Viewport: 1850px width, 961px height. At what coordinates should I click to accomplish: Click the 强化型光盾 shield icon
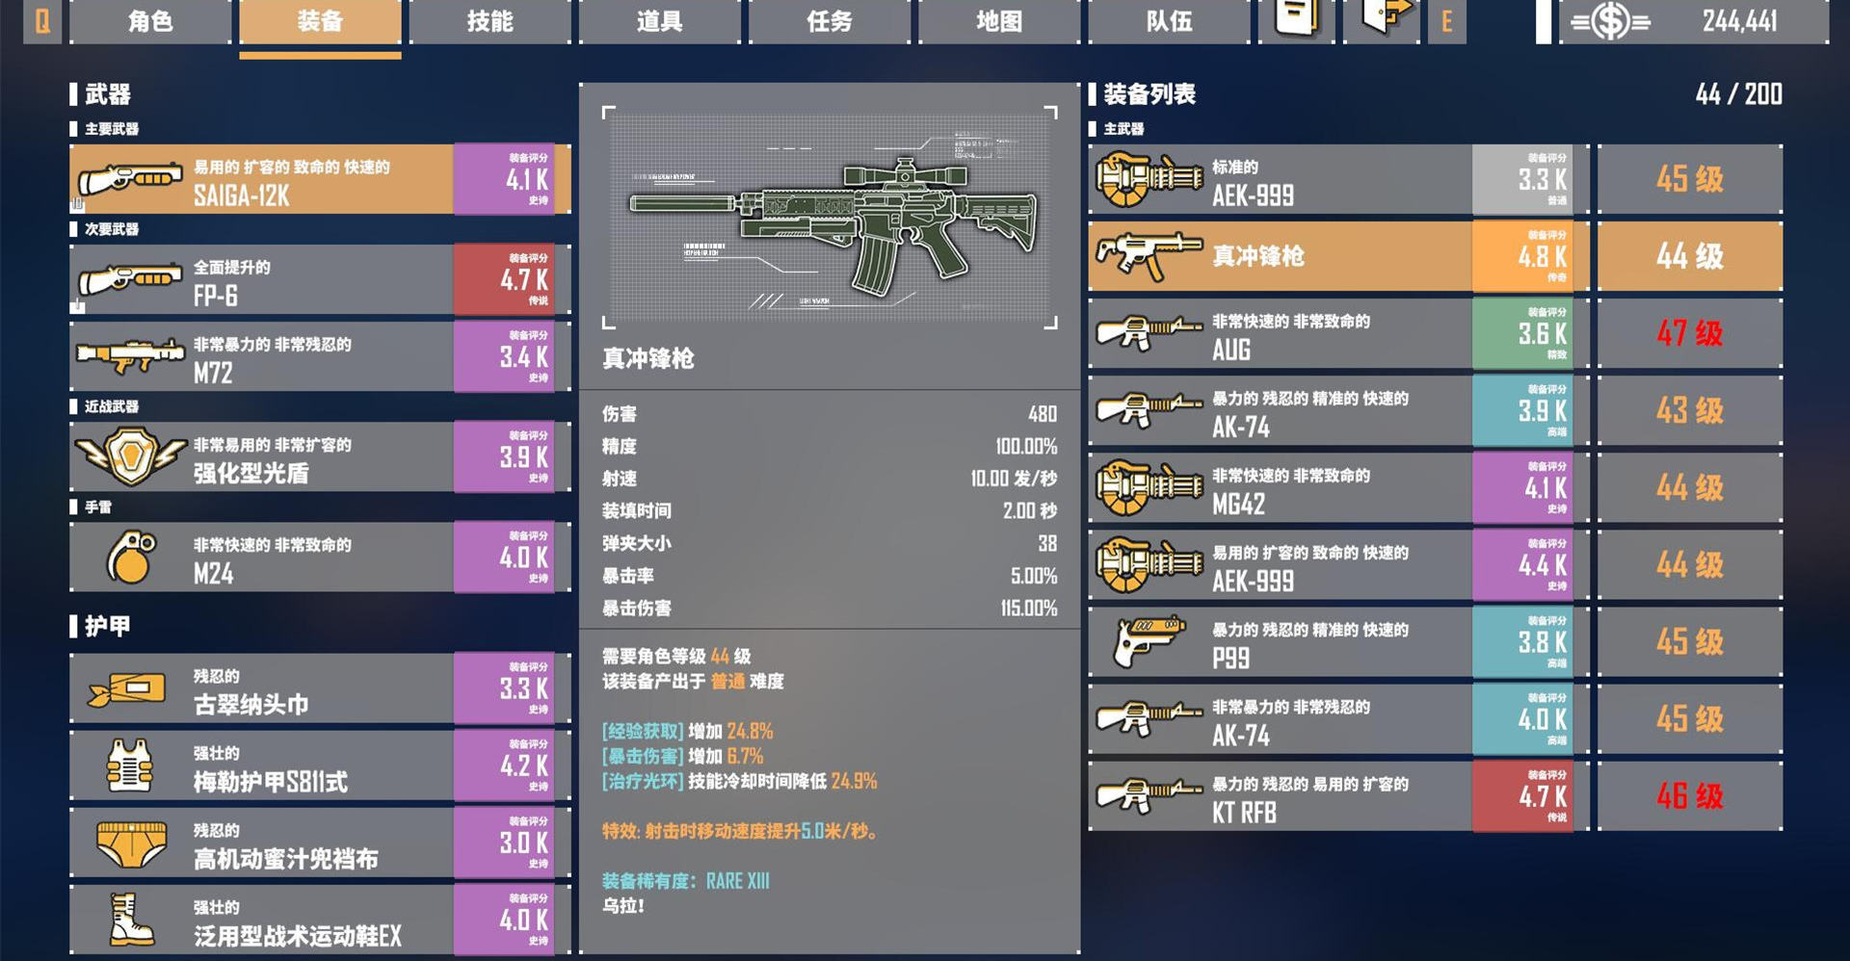coord(131,456)
